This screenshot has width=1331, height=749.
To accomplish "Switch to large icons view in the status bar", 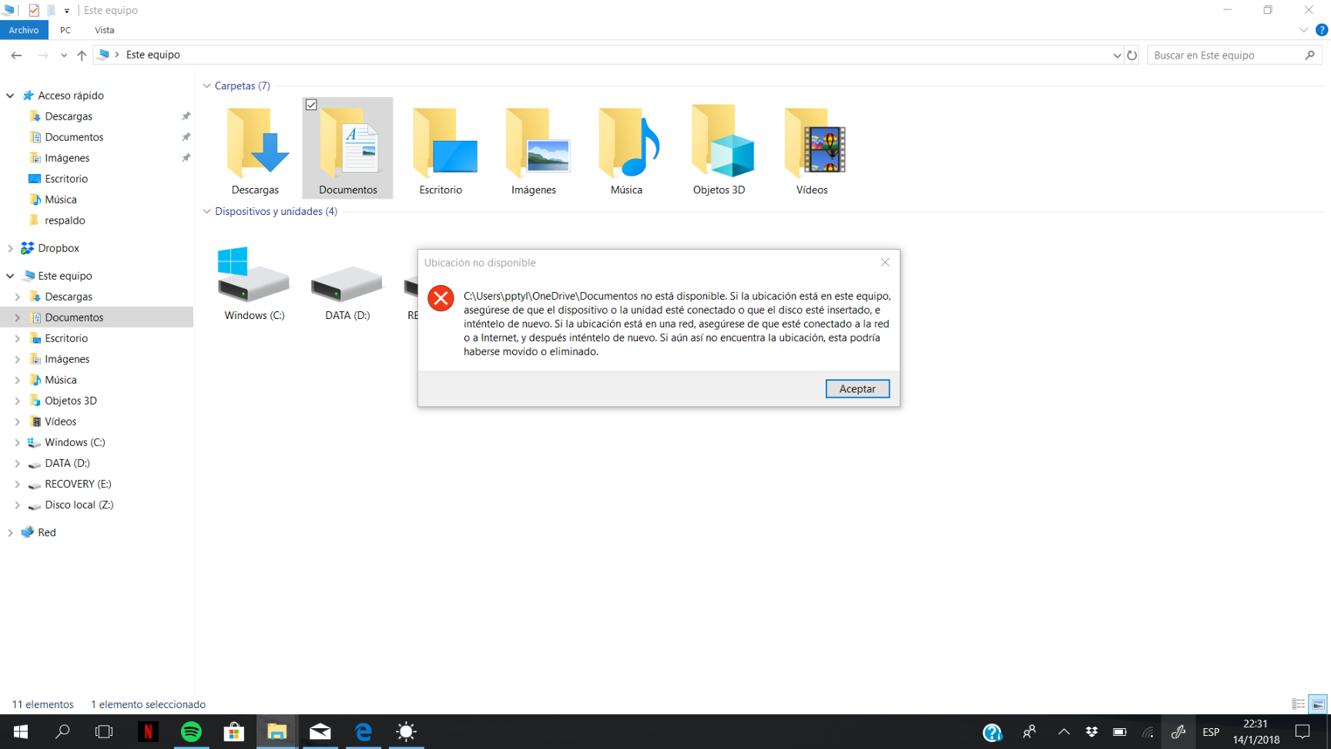I will [x=1318, y=704].
